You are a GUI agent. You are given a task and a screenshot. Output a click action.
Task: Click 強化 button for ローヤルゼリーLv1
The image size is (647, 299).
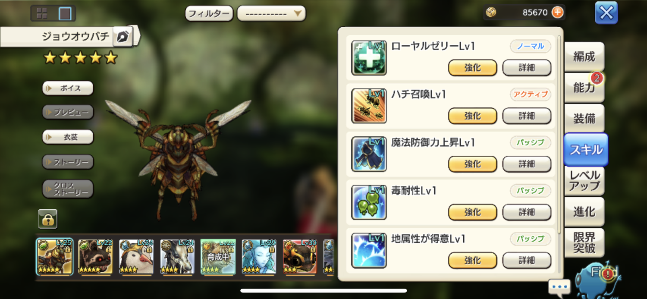473,68
